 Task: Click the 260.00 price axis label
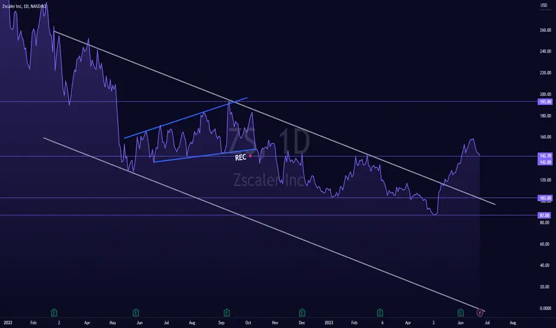(x=545, y=30)
